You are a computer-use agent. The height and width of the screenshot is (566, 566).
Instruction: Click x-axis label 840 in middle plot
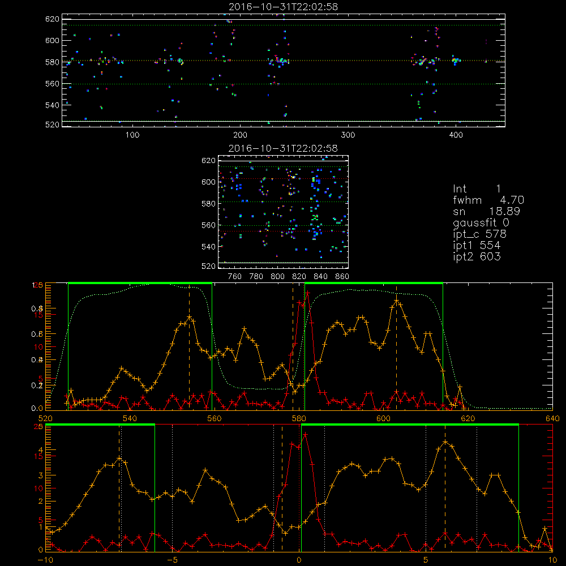(320, 277)
